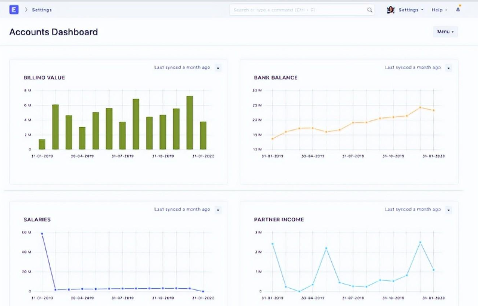The width and height of the screenshot is (478, 306).
Task: Open the Menu dropdown button
Action: pos(445,32)
